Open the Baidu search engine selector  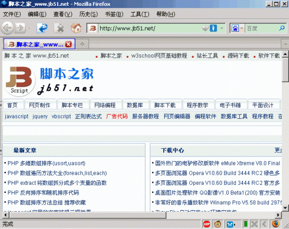point(237,28)
